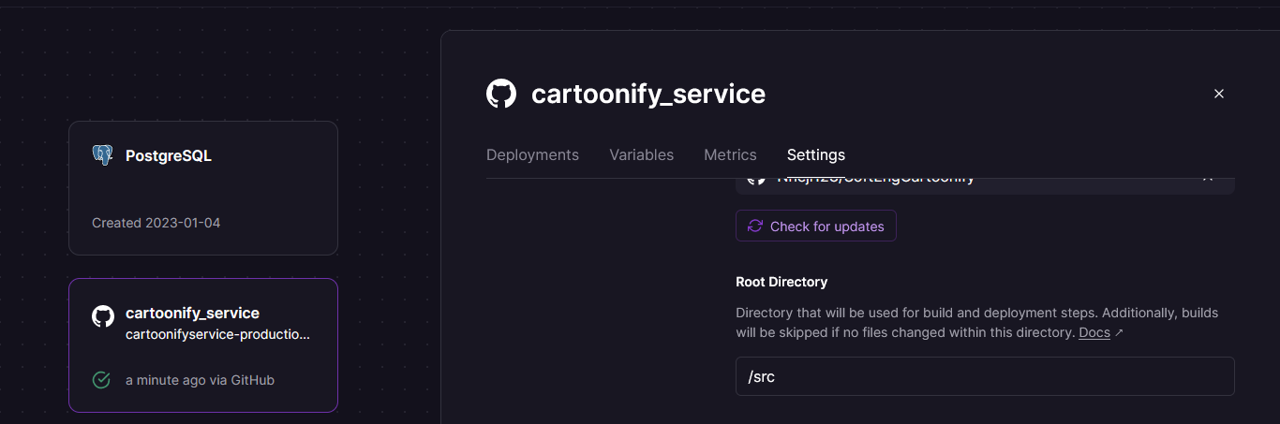Click the PostgreSQL elephant icon
This screenshot has height=424, width=1280.
click(x=102, y=155)
